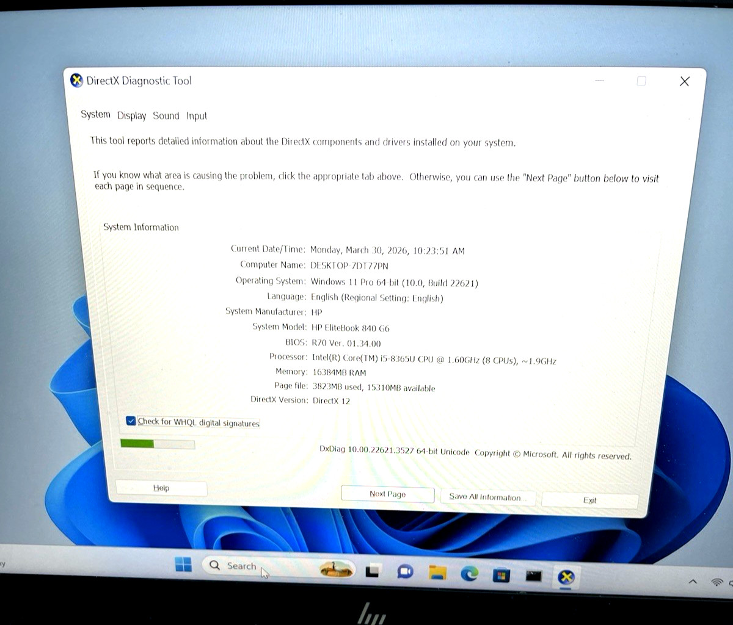Image resolution: width=733 pixels, height=625 pixels.
Task: Click the computer name DESKTOP-7DT77PN
Action: [x=349, y=266]
